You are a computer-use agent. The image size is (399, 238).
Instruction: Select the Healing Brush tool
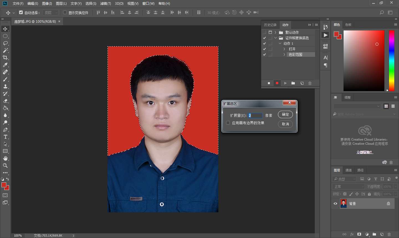click(5, 72)
